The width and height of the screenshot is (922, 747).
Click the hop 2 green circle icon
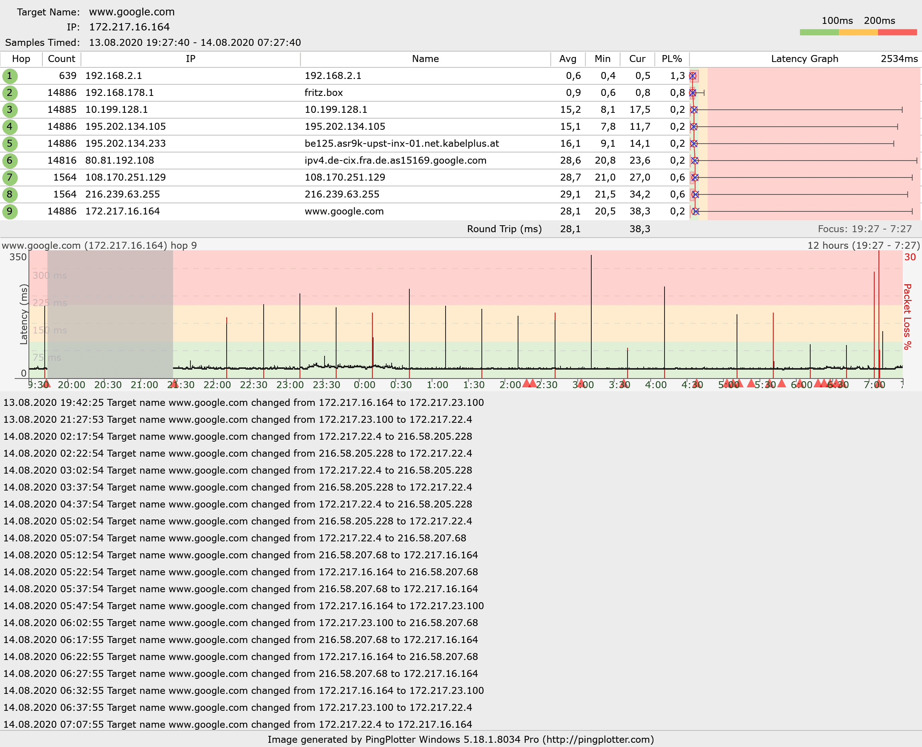(10, 93)
